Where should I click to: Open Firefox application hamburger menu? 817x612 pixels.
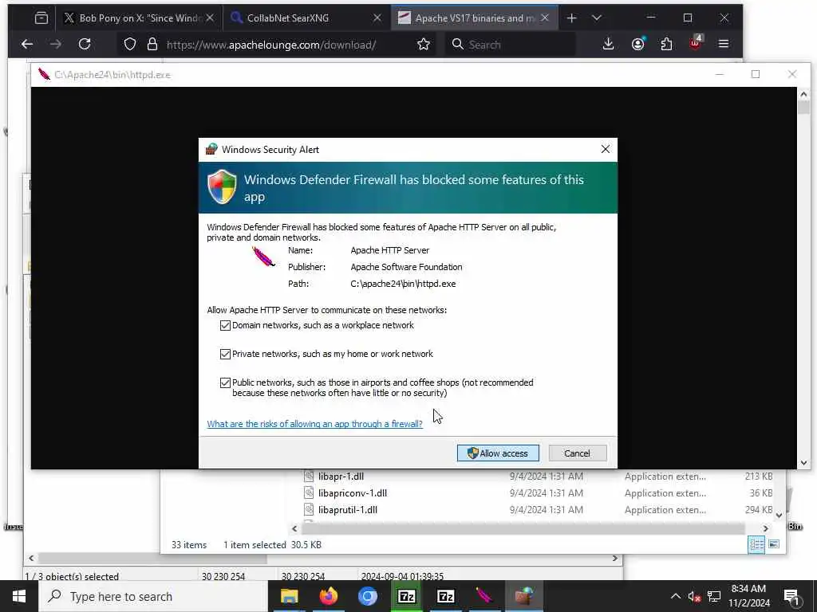tap(724, 45)
